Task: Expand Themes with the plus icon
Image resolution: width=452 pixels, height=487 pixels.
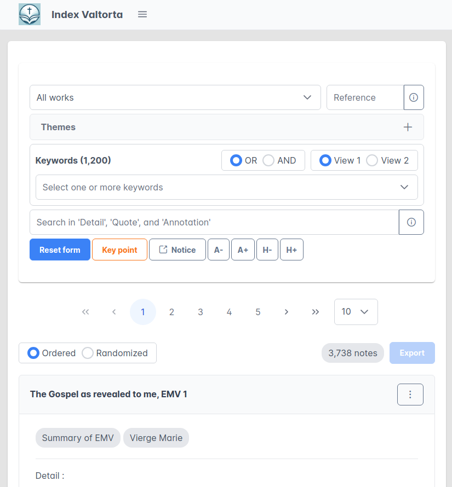Action: pos(408,127)
